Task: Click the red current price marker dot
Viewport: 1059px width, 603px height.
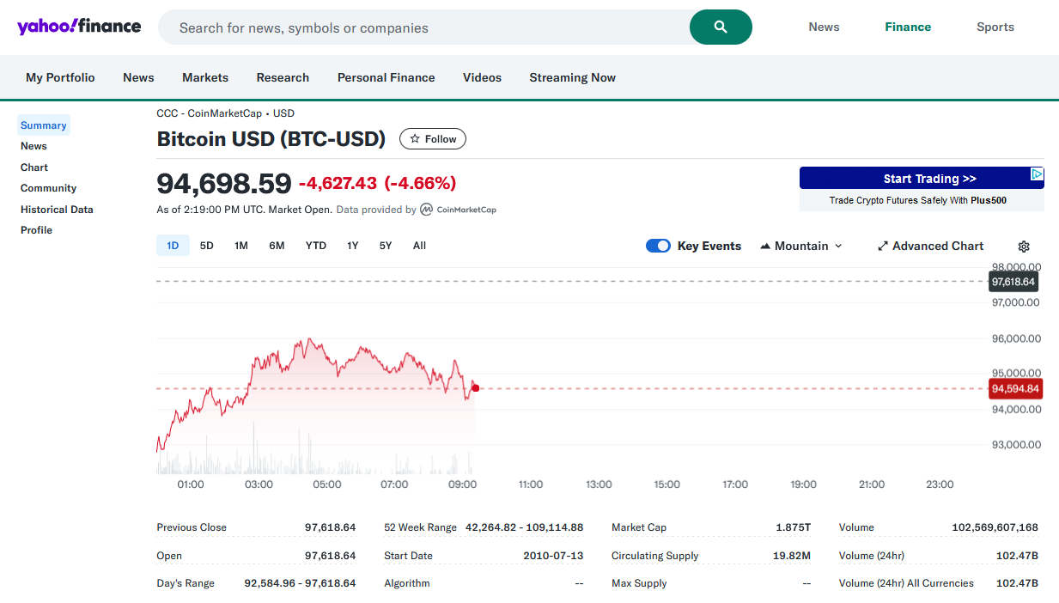Action: [x=475, y=388]
